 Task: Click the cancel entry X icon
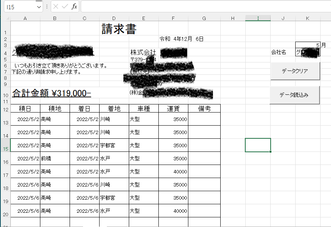(56, 7)
